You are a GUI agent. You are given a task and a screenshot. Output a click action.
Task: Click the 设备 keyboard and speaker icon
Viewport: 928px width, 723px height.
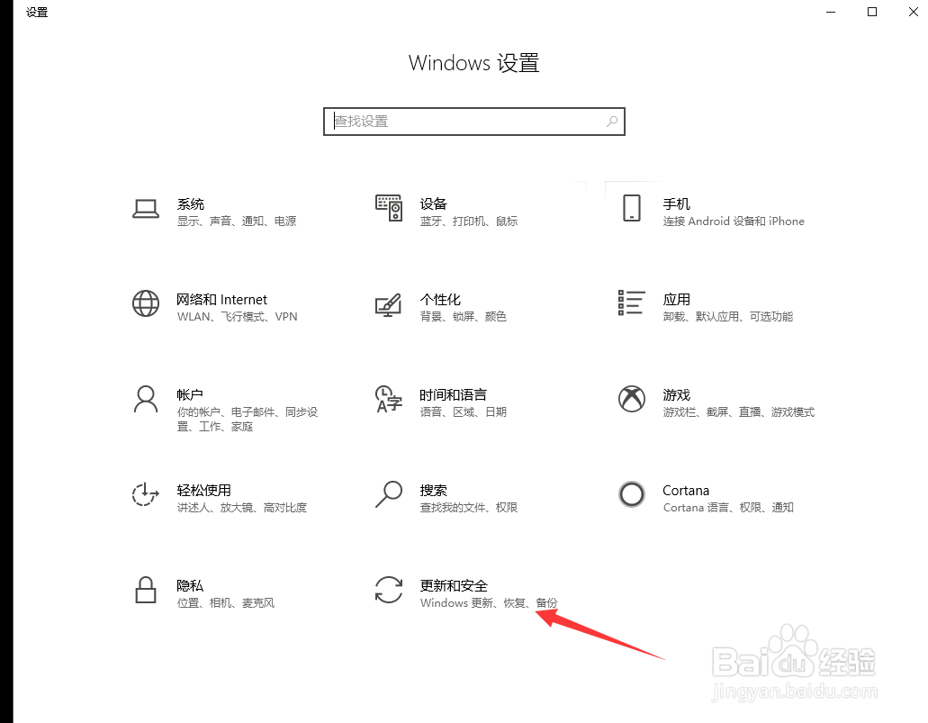[x=389, y=208]
